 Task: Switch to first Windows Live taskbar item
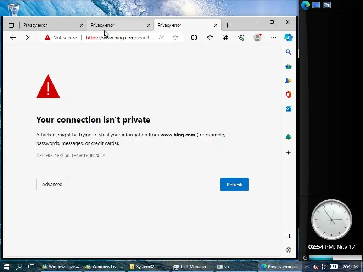(x=61, y=267)
